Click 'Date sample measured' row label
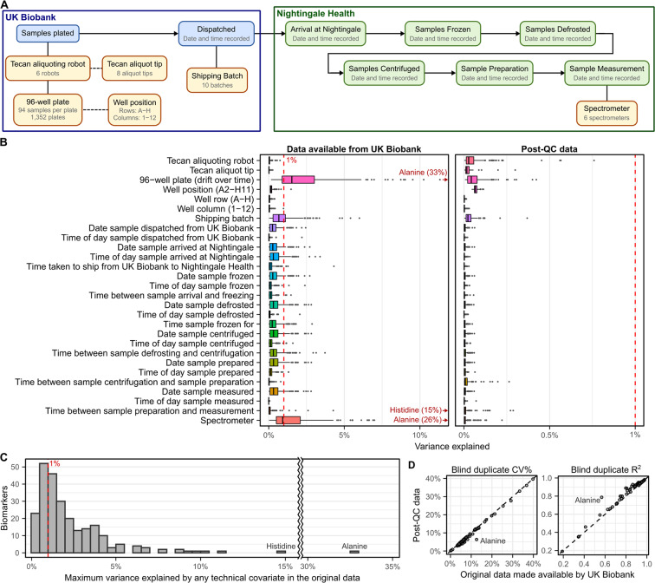 pyautogui.click(x=208, y=391)
